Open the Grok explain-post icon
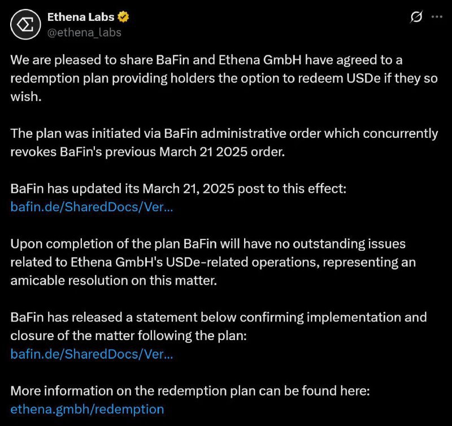The height and width of the screenshot is (426, 452). pos(416,17)
